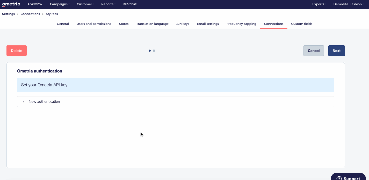Viewport: 369px width, 180px height.
Task: Open the Support help widget
Action: pos(348,177)
